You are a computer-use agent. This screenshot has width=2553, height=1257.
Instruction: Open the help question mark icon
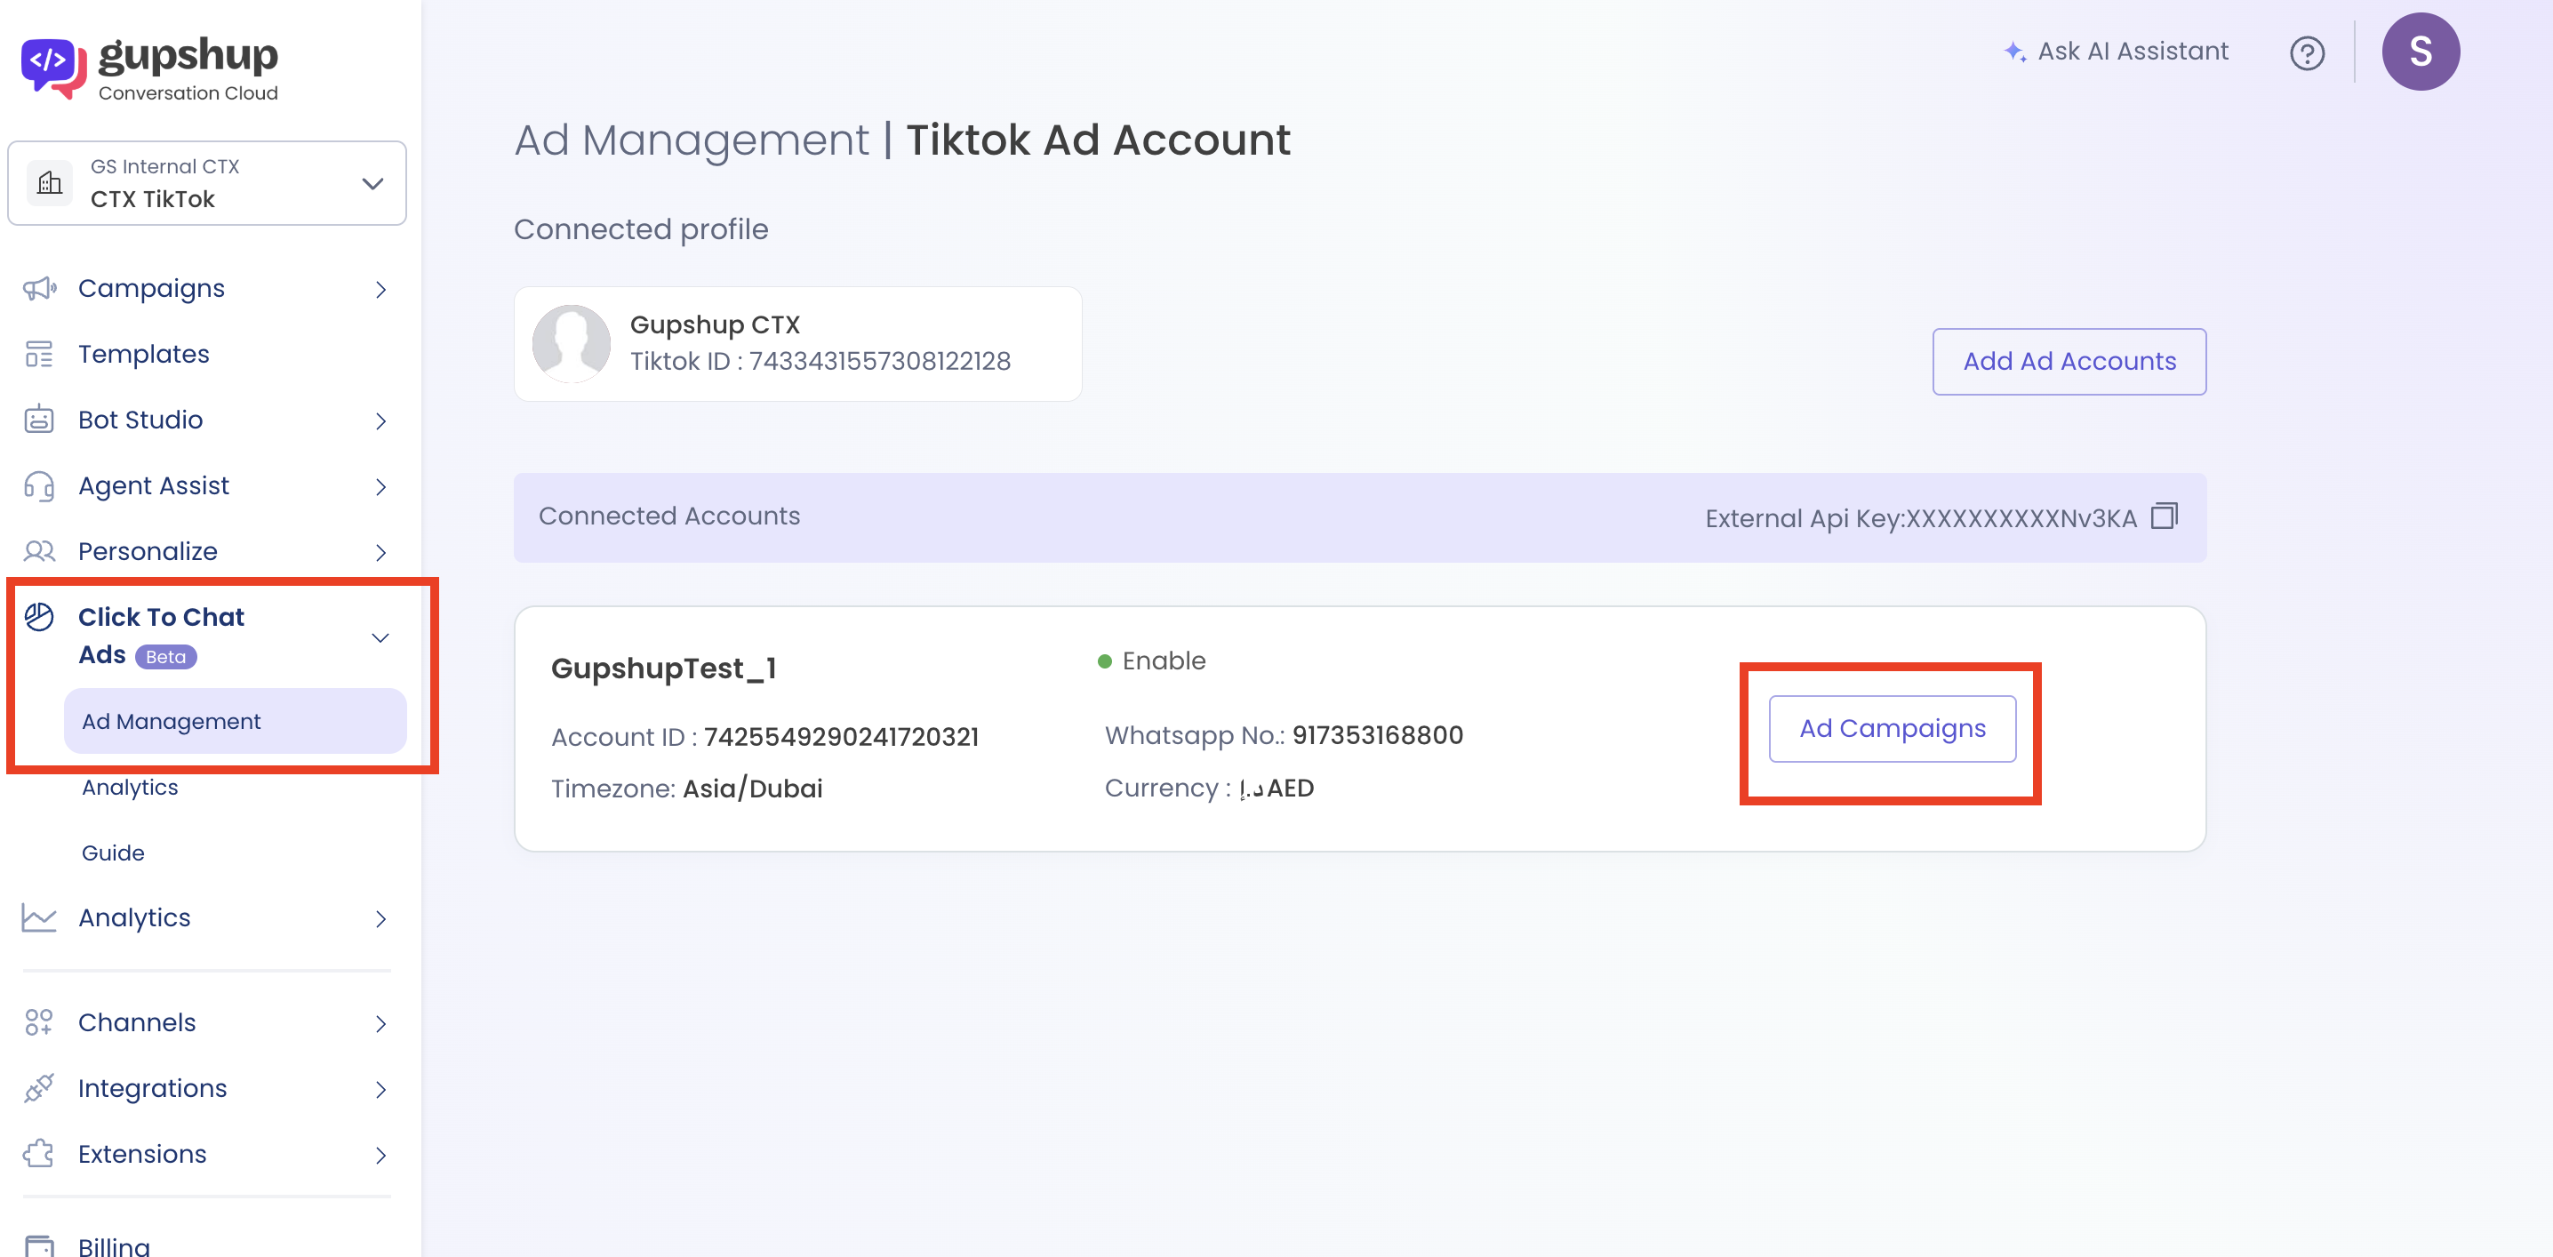point(2306,52)
